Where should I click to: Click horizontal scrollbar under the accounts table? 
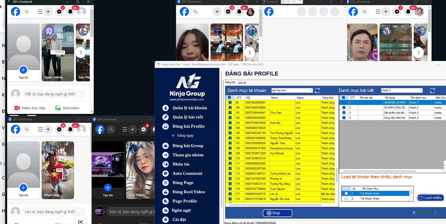click(x=275, y=205)
